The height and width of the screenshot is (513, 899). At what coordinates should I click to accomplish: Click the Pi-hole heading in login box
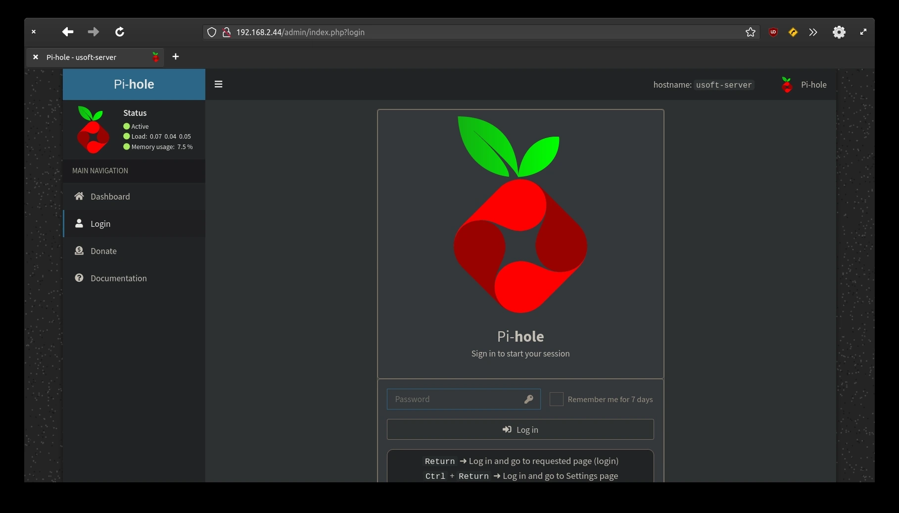click(520, 336)
